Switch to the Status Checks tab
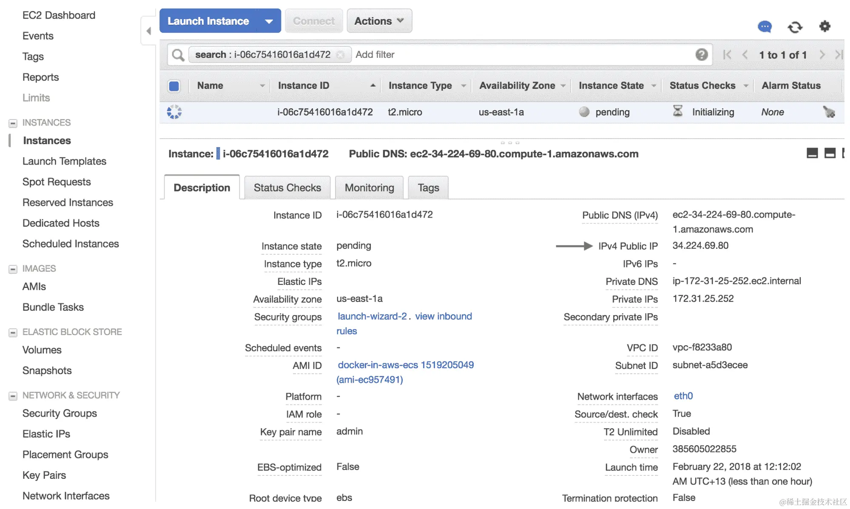Viewport: 850px width, 509px height. [287, 188]
